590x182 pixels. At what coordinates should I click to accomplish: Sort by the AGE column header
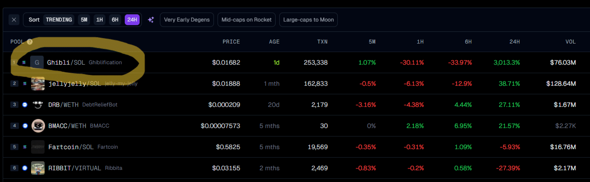click(x=274, y=42)
